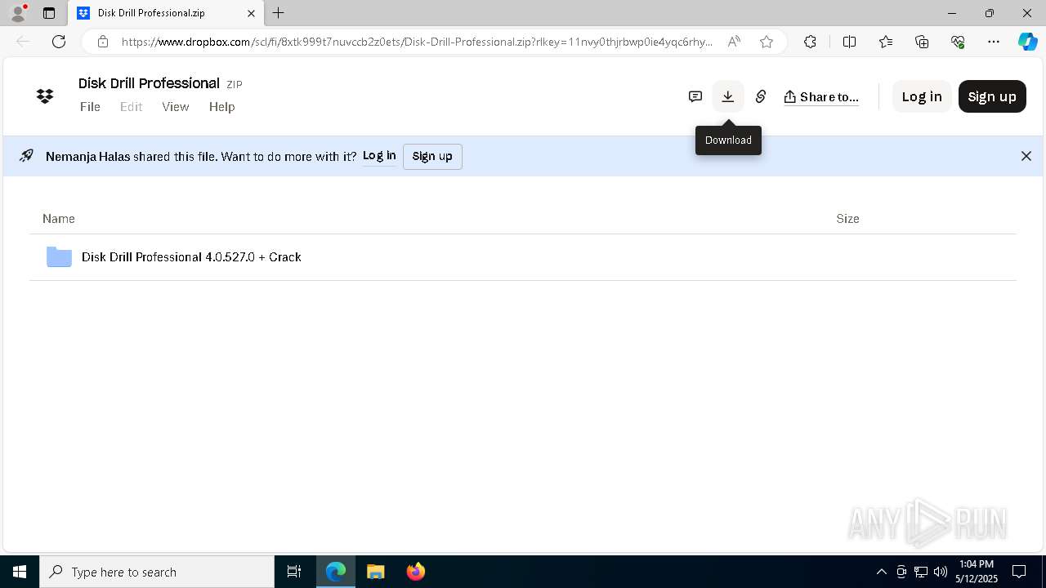Image resolution: width=1046 pixels, height=588 pixels.
Task: Open the notification center icon
Action: (1020, 572)
